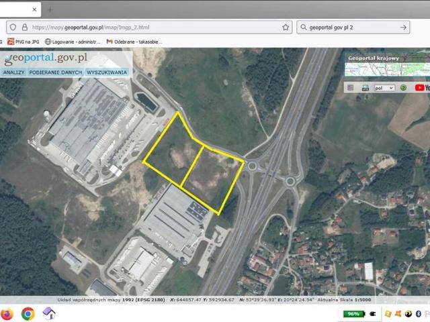Image resolution: width=430 pixels, height=322 pixels.
Task: Open the ANALIZY menu
Action: (13, 72)
